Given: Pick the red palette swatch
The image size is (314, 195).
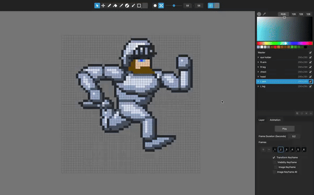Looking at the screenshot, I should point(275,47).
